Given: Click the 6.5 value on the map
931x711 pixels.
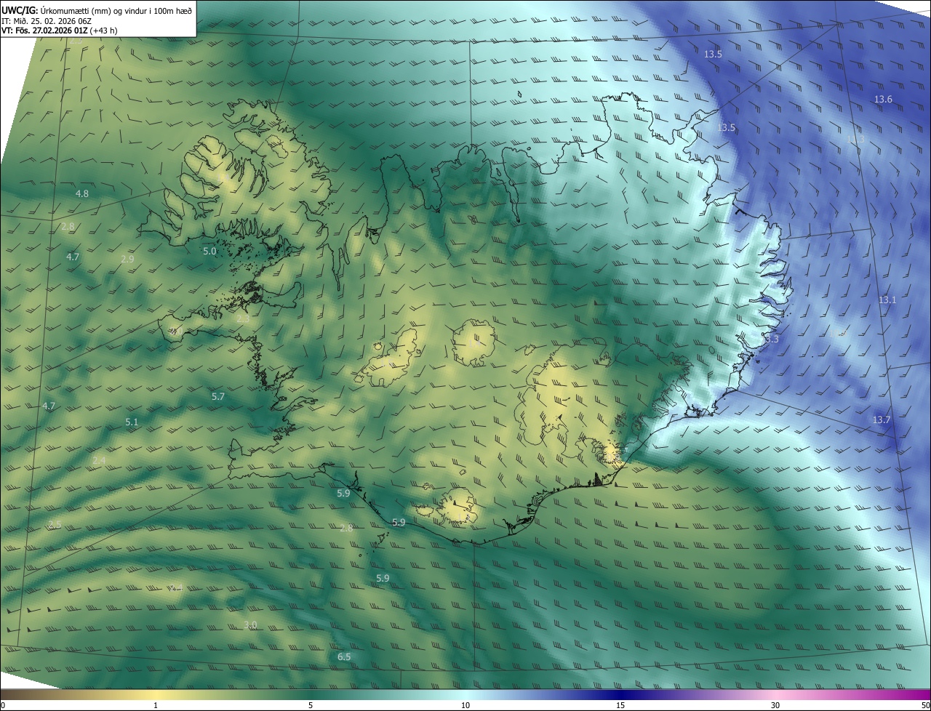Looking at the screenshot, I should [x=344, y=656].
